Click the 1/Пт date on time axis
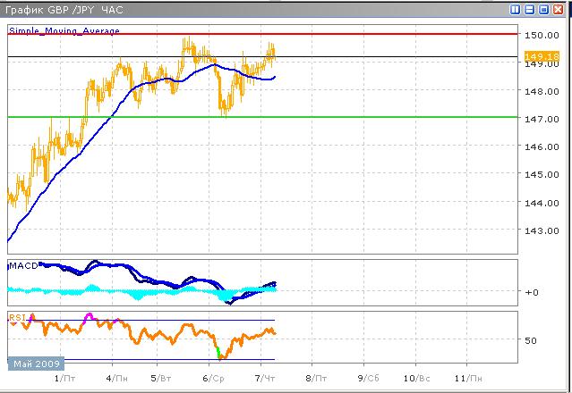The width and height of the screenshot is (572, 393). pos(64,379)
